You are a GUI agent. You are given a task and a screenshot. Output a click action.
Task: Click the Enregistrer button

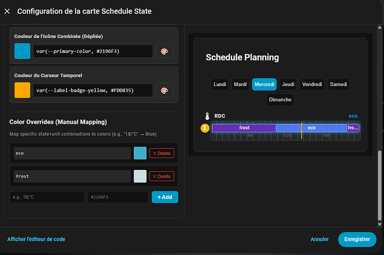(x=357, y=239)
